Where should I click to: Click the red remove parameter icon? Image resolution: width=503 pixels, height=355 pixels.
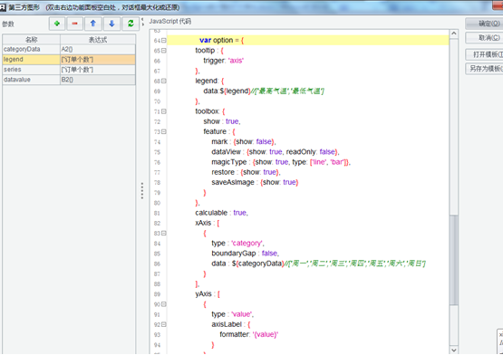pyautogui.click(x=75, y=24)
